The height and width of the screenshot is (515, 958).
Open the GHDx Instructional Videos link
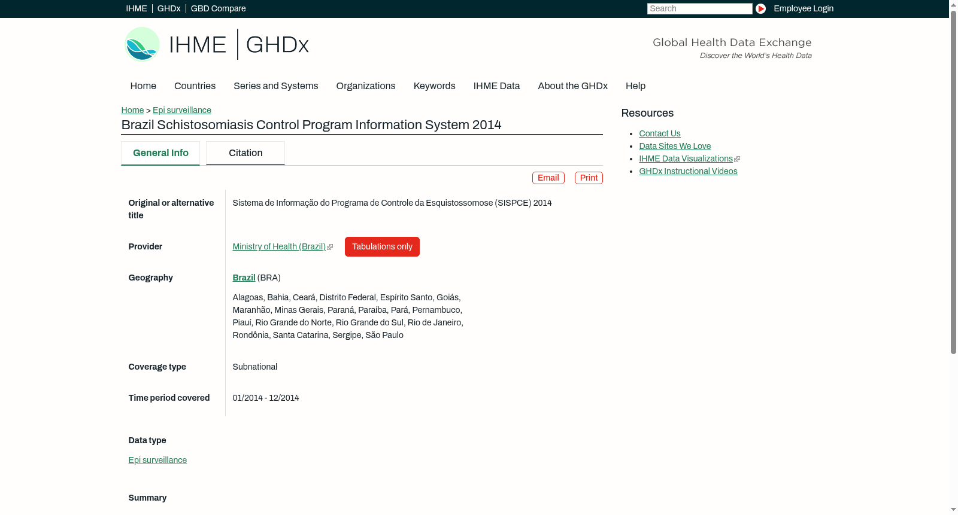(688, 171)
